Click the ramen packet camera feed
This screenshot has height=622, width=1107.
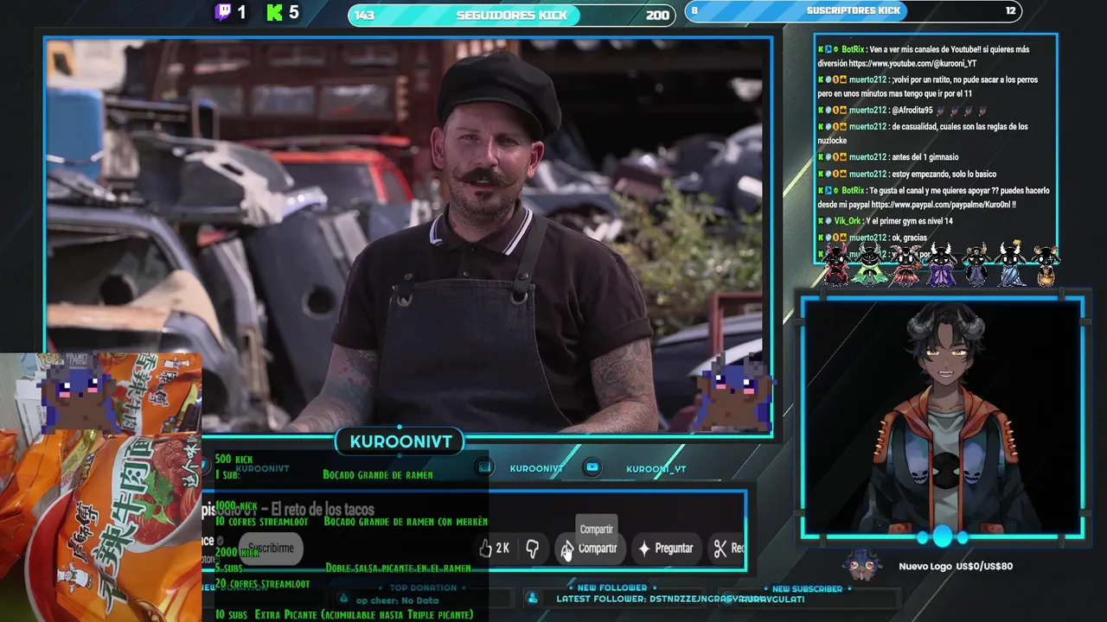[x=100, y=487]
